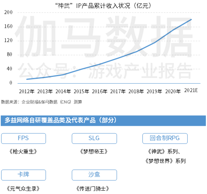
Task: Click the 《梦想帝王》 game title
Action: point(94,152)
